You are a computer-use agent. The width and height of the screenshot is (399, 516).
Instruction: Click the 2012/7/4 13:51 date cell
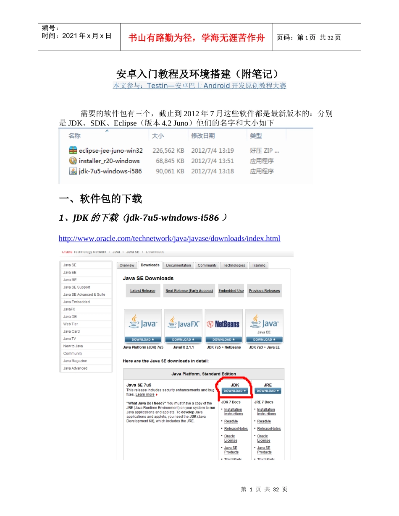(x=213, y=161)
